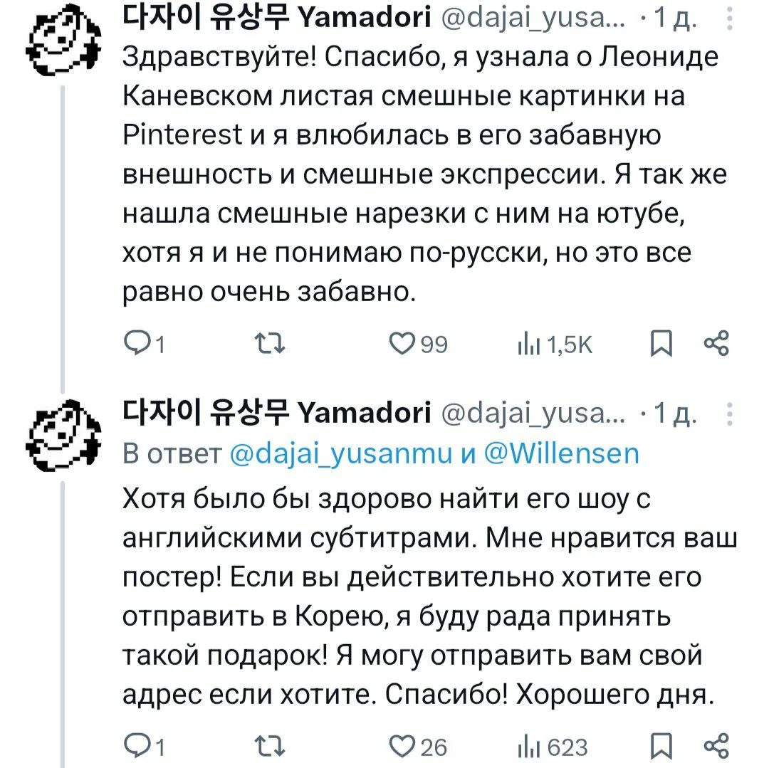This screenshot has height=768, width=769.
Task: Bookmark the second tweet about the poster
Action: [661, 746]
